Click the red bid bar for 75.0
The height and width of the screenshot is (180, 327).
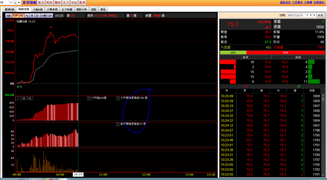228,62
